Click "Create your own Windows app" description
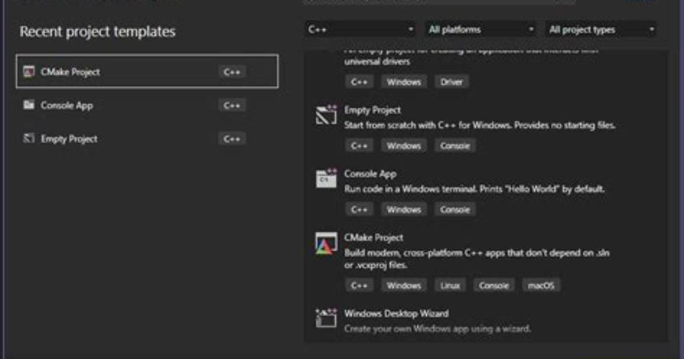684x359 pixels. tap(438, 329)
